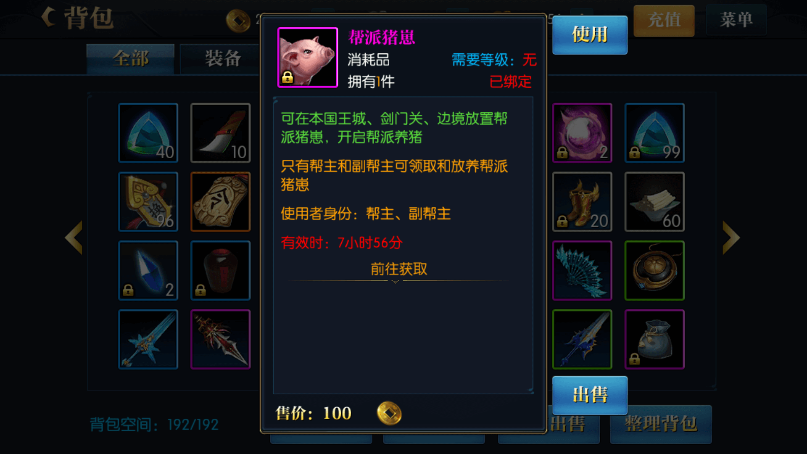The image size is (807, 454).
Task: Click the 整理背包 sort button
Action: 661,424
